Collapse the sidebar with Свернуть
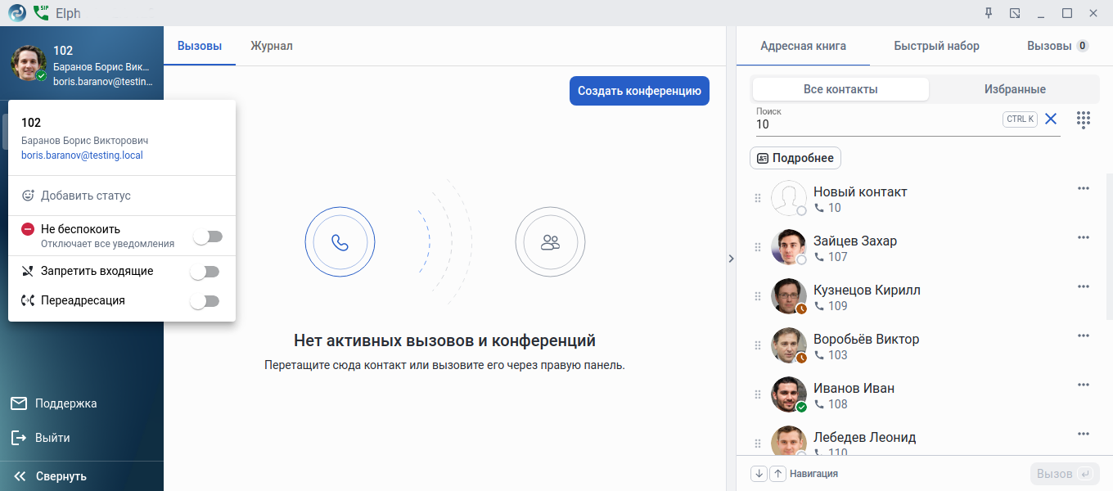1113x491 pixels. [51, 476]
